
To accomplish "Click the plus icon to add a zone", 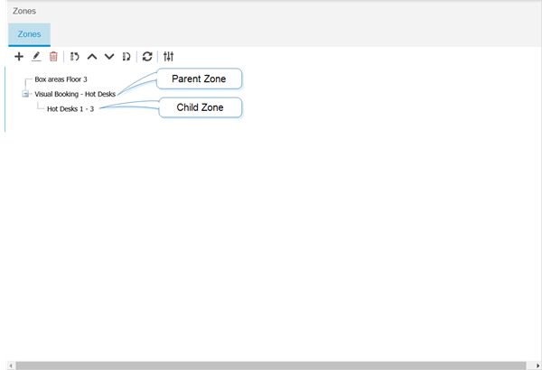I will (19, 57).
